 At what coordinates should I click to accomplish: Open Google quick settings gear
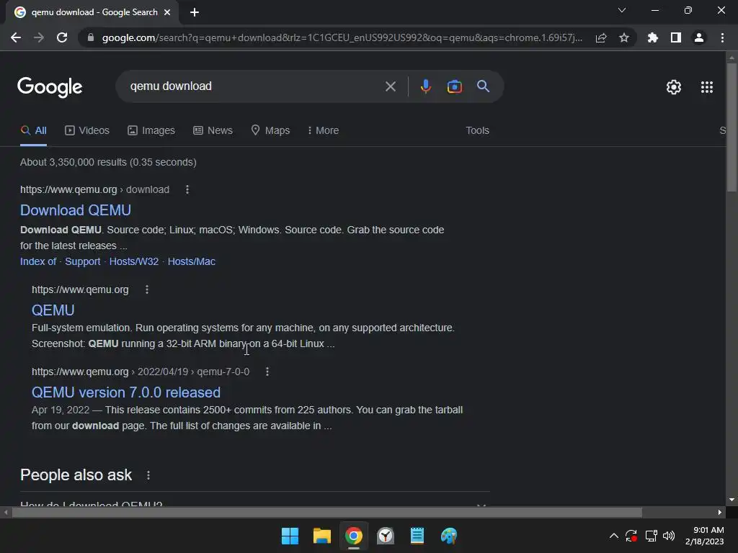[x=674, y=87]
